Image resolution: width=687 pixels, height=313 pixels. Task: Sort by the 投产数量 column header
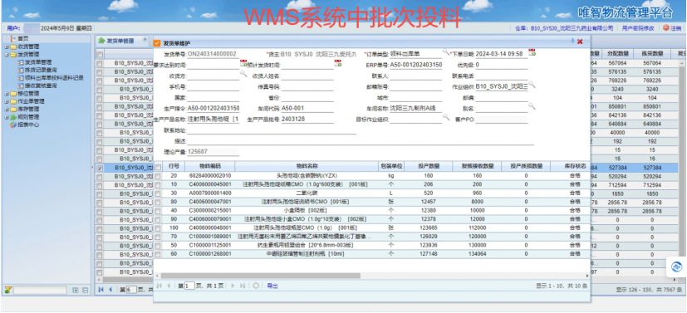(428, 166)
